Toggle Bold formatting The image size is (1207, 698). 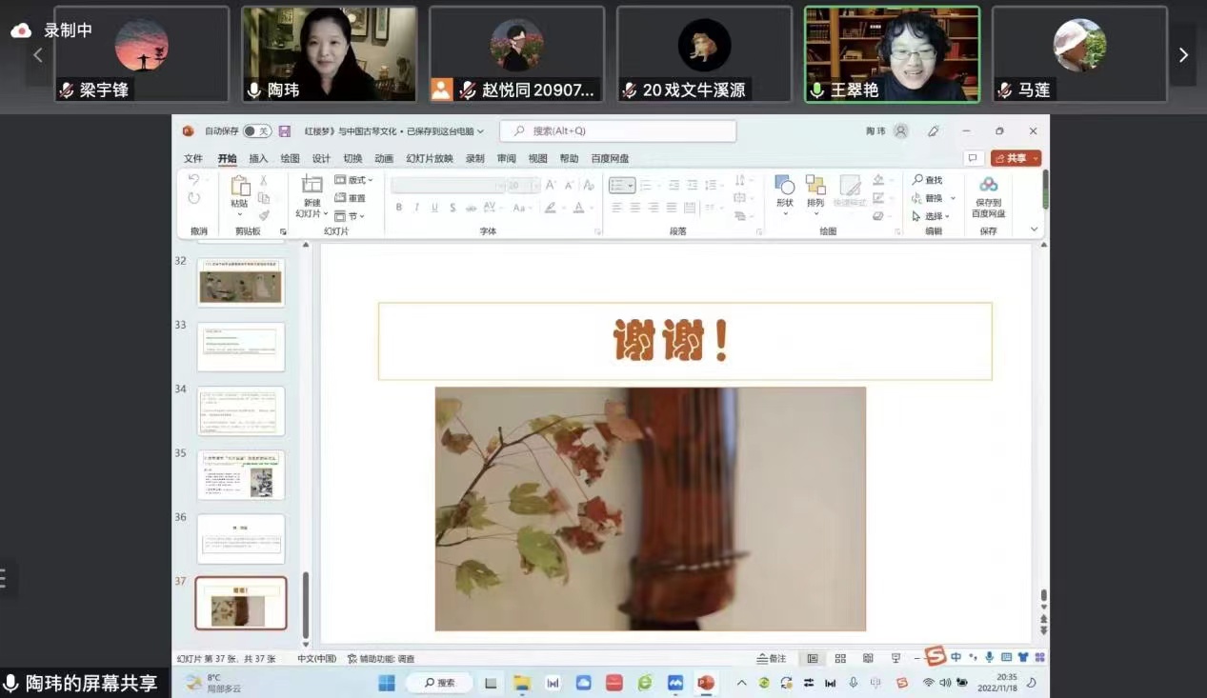pos(399,208)
